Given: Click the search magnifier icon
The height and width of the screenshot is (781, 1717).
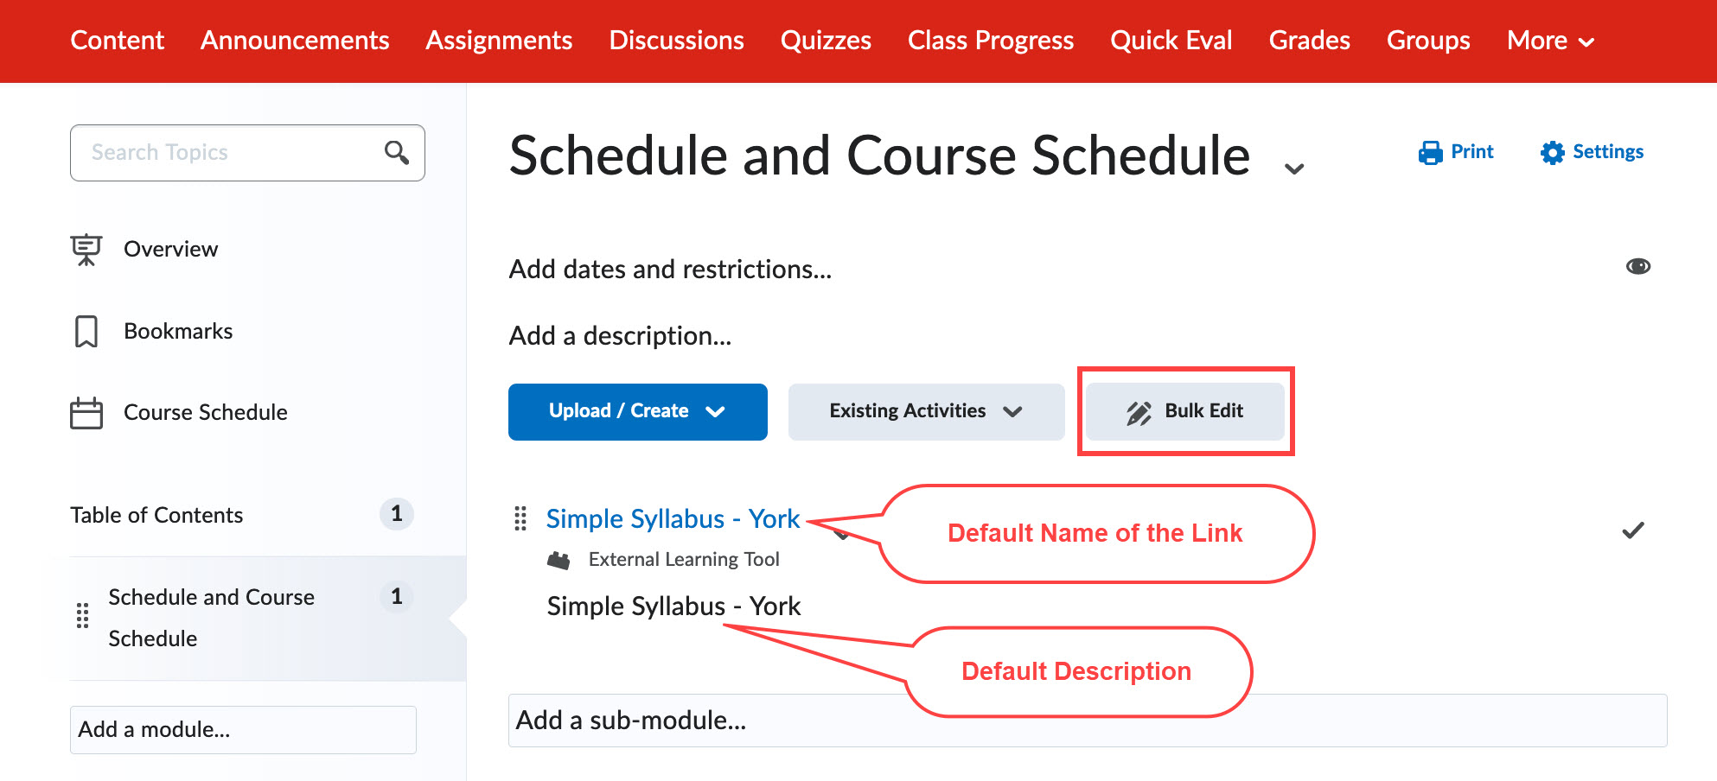Looking at the screenshot, I should [397, 153].
